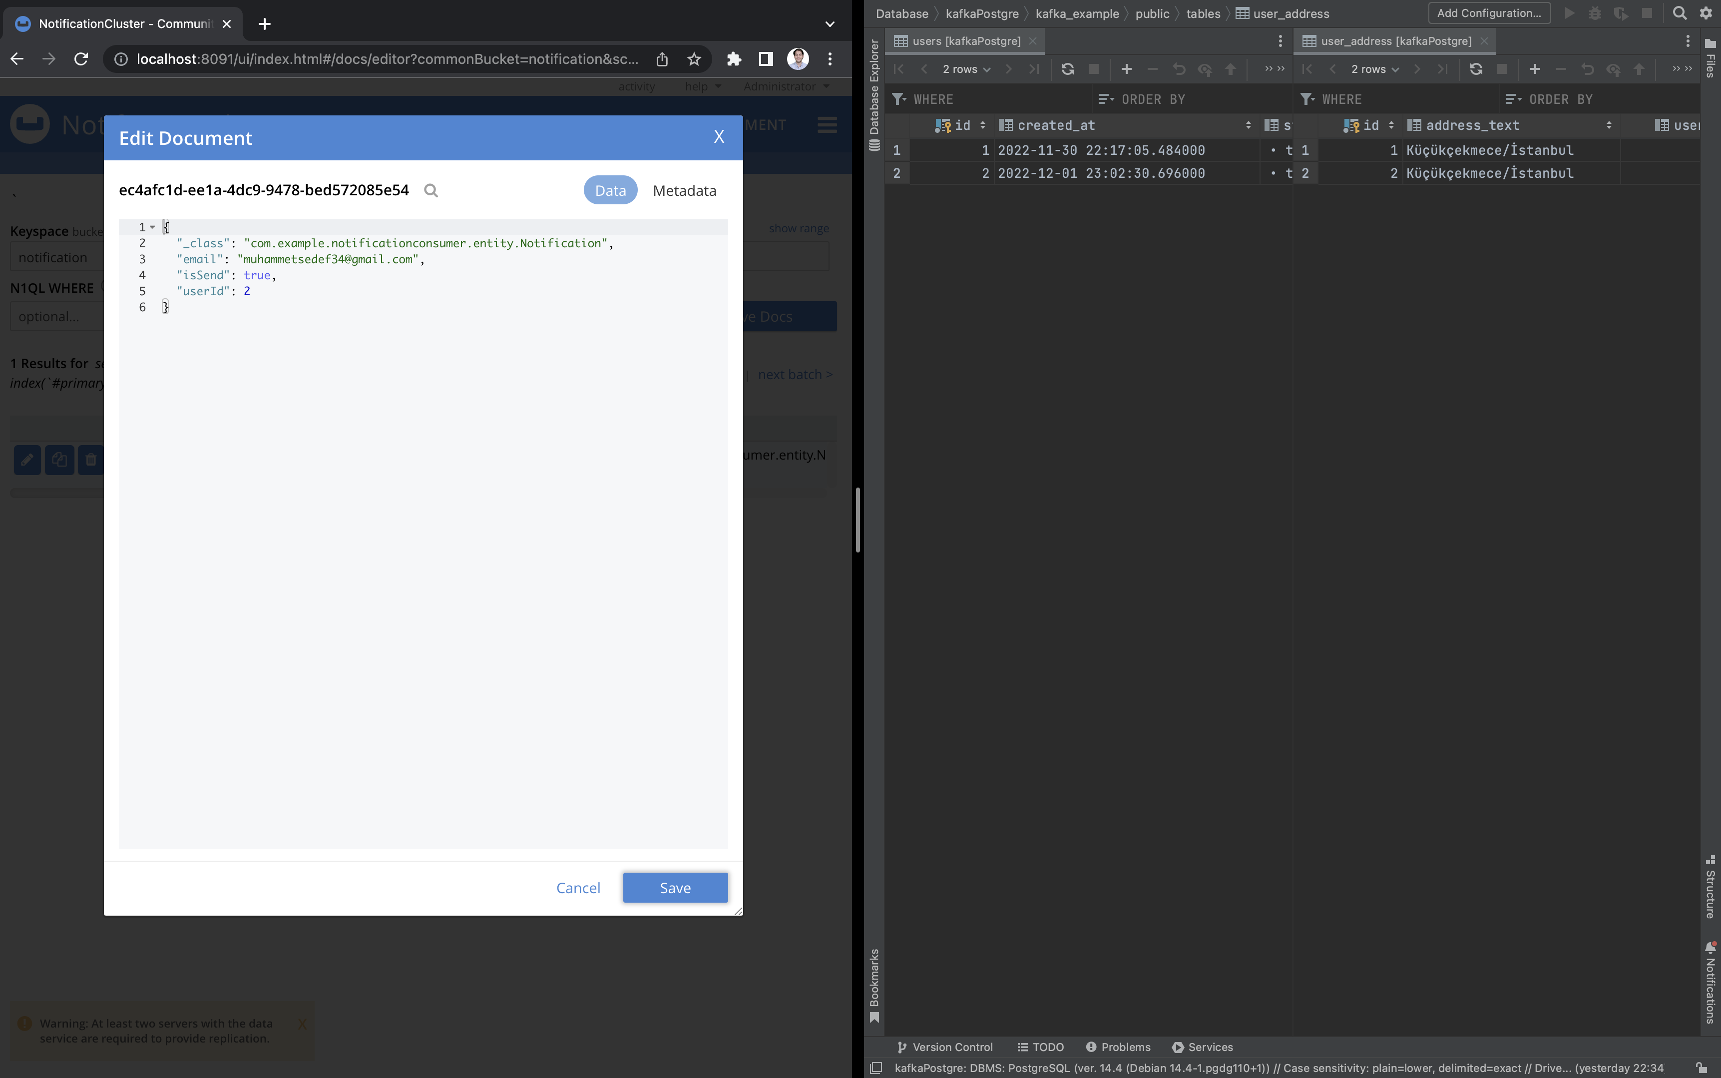This screenshot has height=1078, width=1721.
Task: Share this page via address bar icon
Action: tap(662, 59)
